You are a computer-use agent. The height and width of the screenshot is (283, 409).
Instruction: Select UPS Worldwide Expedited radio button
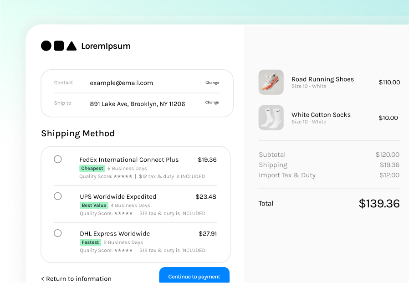58,196
